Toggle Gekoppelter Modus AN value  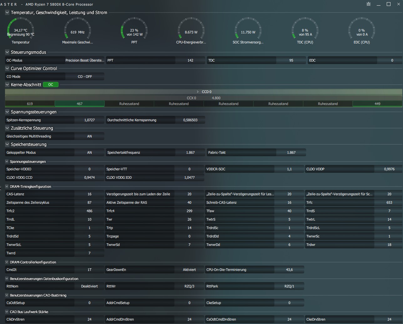pos(89,152)
